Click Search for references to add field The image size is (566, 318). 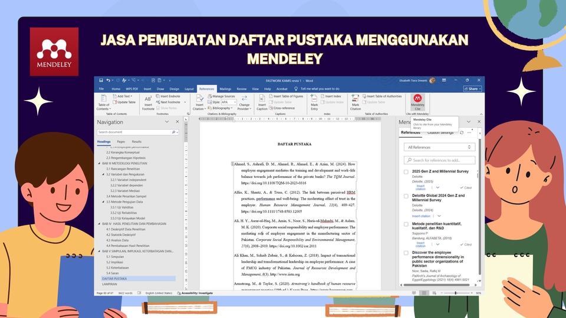pyautogui.click(x=439, y=160)
